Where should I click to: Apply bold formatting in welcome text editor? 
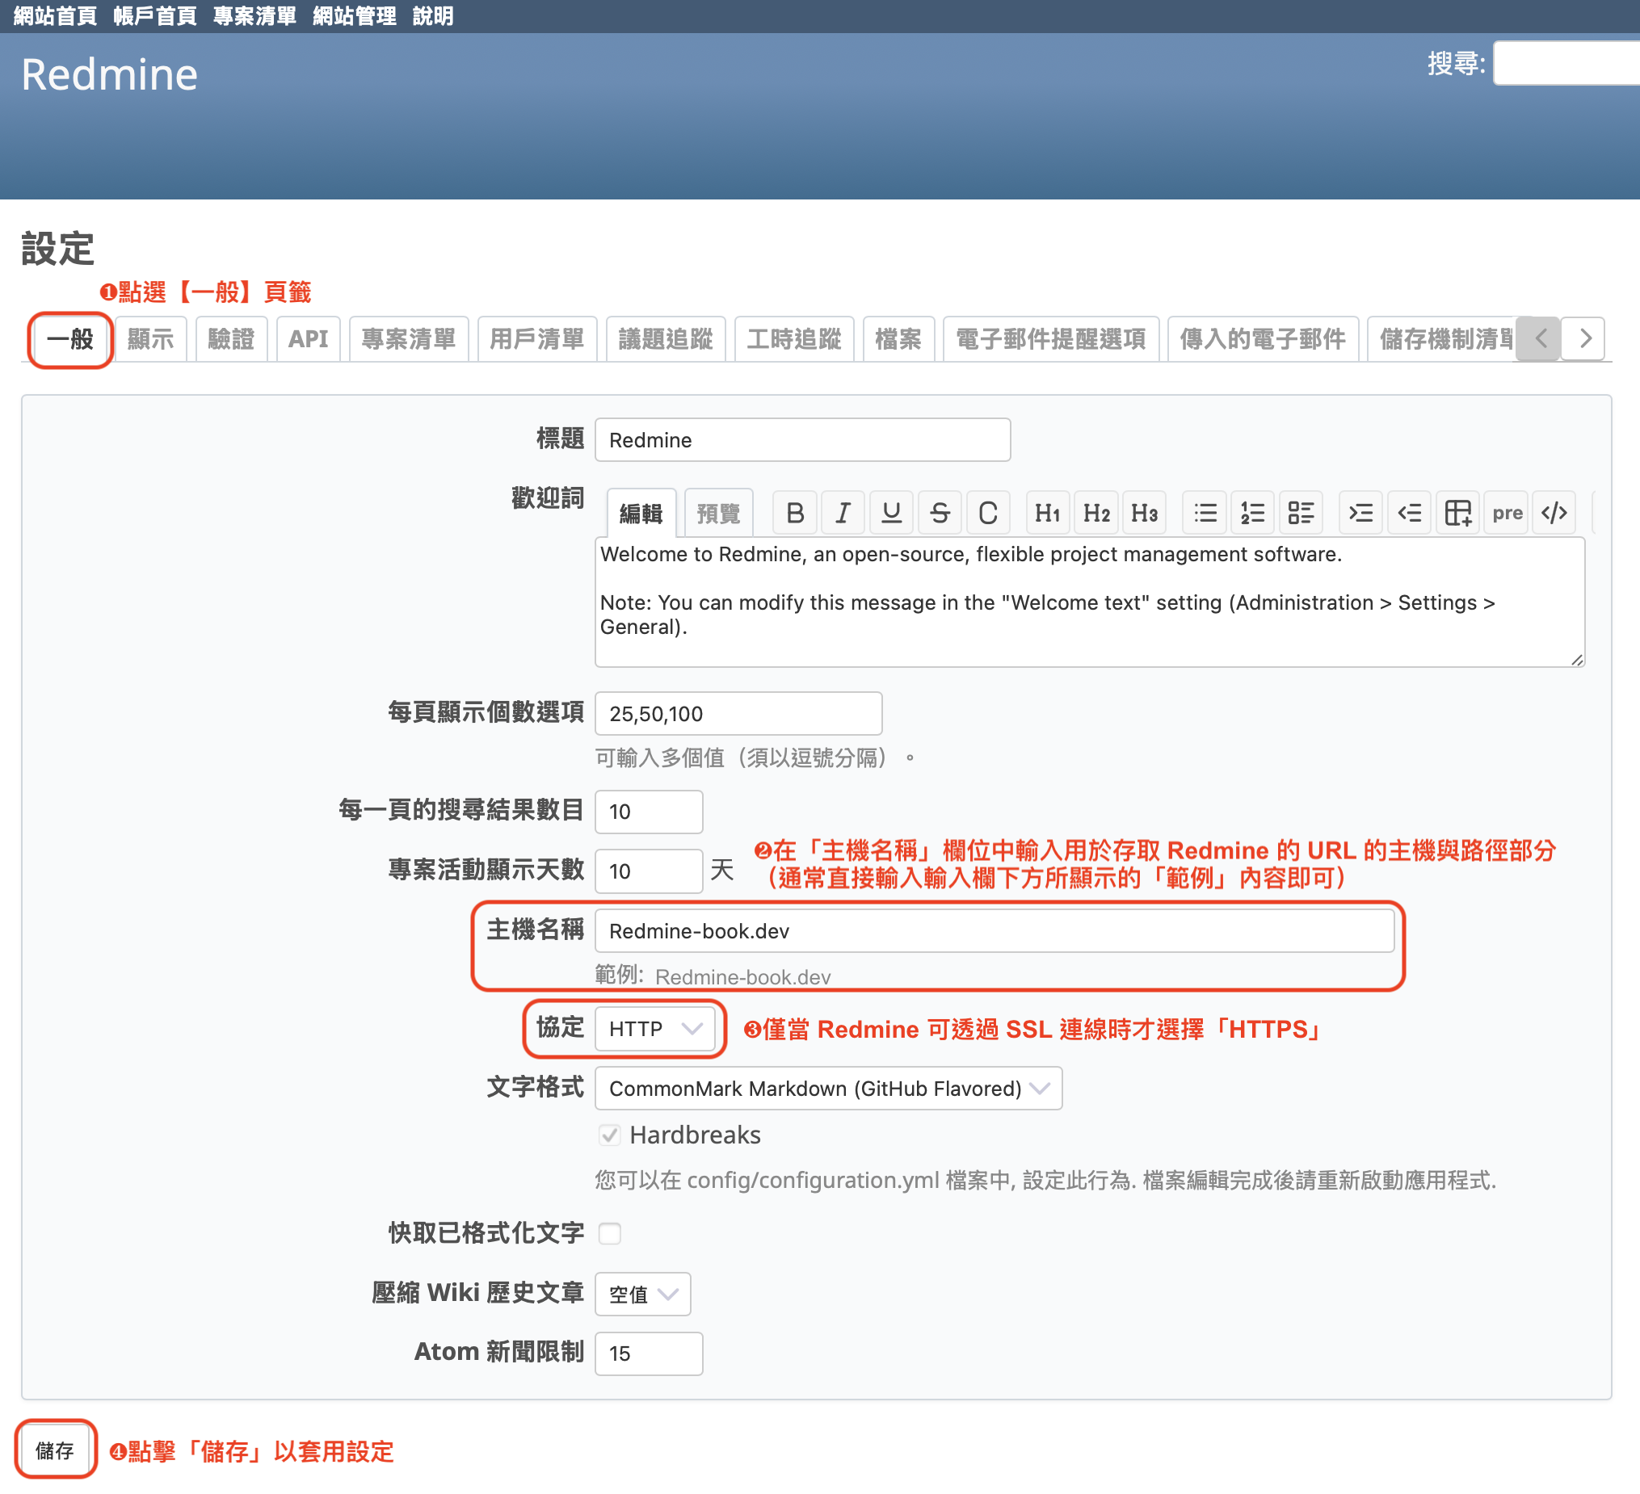tap(795, 513)
